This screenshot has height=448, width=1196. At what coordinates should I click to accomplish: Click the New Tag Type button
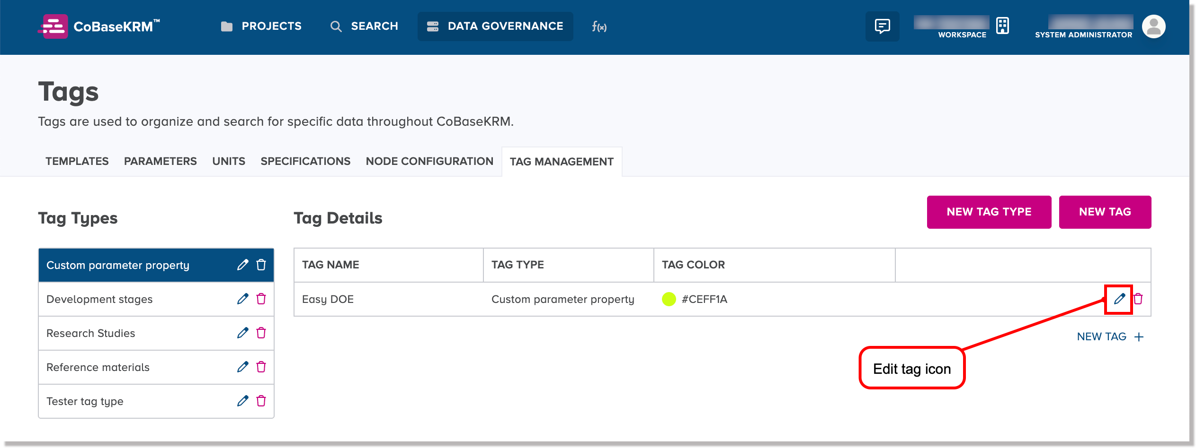pyautogui.click(x=989, y=212)
